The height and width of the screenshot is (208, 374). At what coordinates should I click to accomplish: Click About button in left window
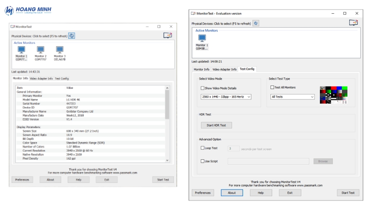[x=50, y=180]
